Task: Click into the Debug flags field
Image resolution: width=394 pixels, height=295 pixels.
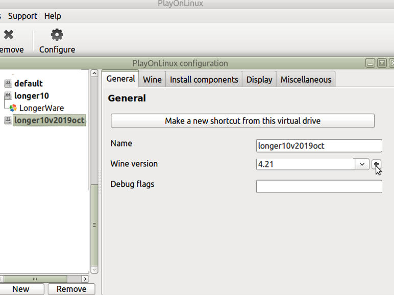Action: [318, 186]
